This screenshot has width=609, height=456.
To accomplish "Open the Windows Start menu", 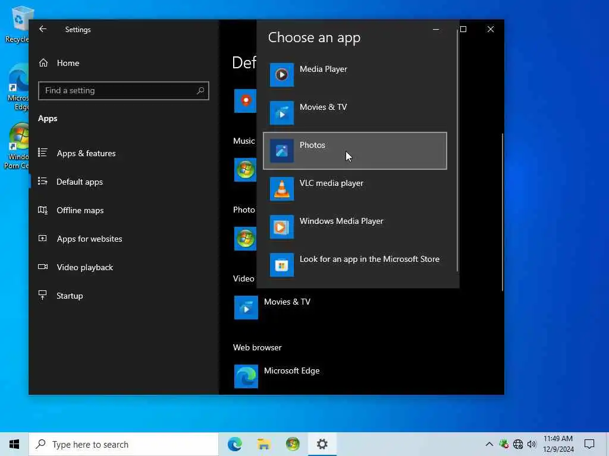I will (14, 444).
